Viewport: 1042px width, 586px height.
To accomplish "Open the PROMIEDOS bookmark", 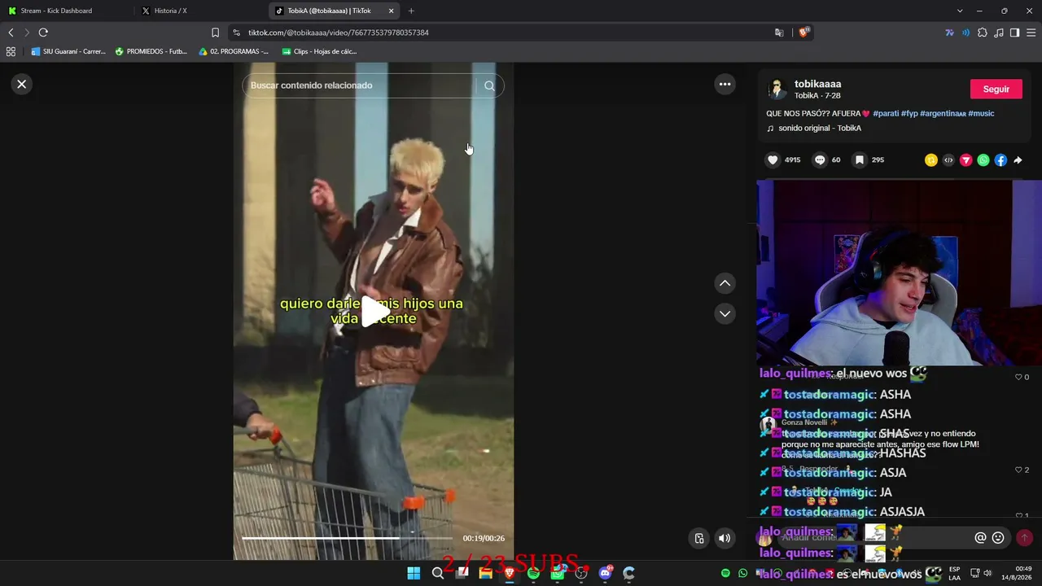I will 151,51.
